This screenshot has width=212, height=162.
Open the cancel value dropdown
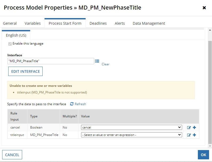pyautogui.click(x=131, y=127)
